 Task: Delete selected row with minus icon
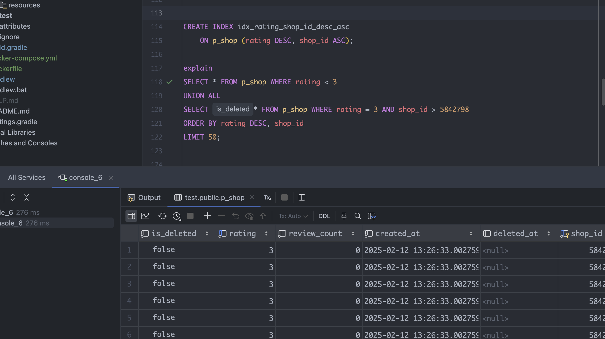click(221, 216)
